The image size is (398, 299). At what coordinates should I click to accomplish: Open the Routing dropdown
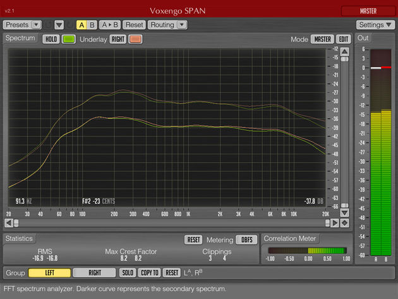[167, 25]
